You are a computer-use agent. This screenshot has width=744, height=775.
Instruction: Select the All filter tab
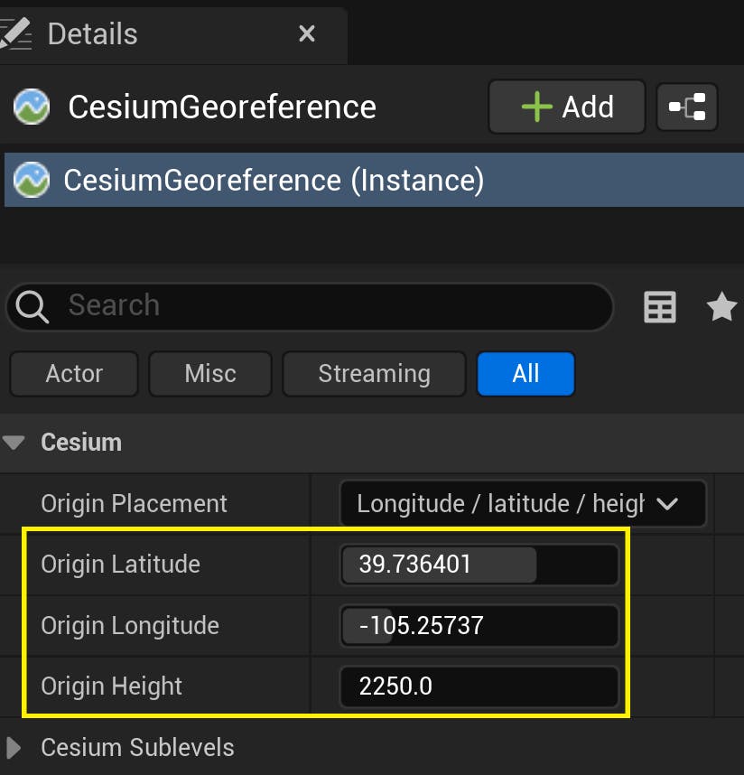point(525,373)
